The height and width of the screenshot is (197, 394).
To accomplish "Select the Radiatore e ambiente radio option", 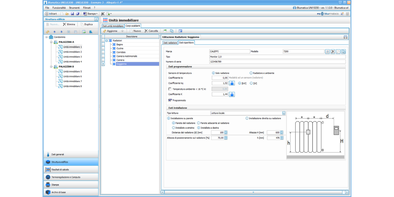I will [251, 73].
